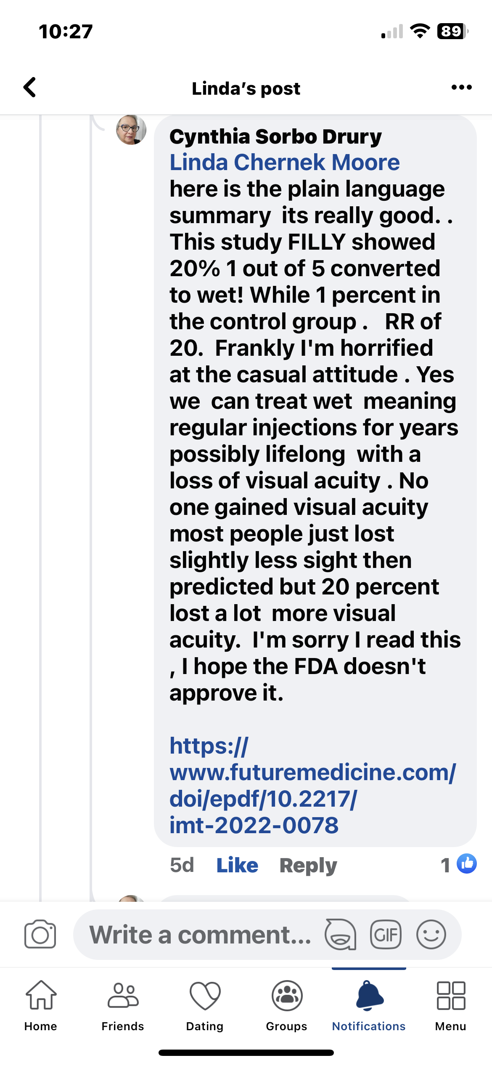View the thumbs-up reaction count
Image resolution: width=492 pixels, height=1066 pixels.
[458, 864]
